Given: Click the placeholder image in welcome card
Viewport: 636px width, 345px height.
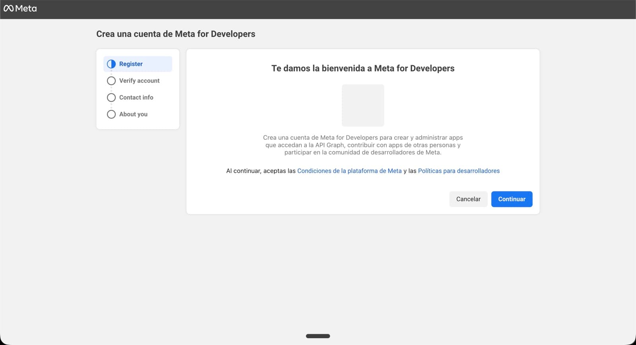Looking at the screenshot, I should 363,105.
